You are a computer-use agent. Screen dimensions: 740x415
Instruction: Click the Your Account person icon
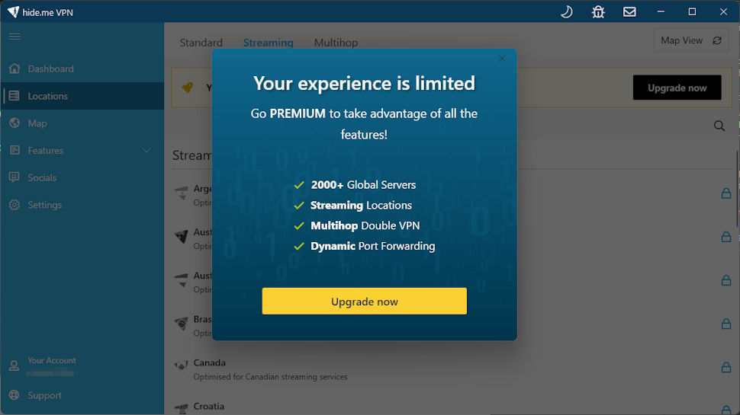point(14,366)
